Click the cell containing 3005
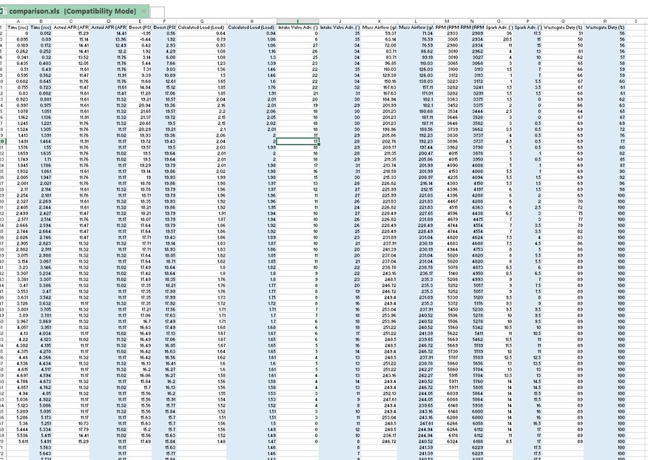648x460 pixels. click(447, 39)
